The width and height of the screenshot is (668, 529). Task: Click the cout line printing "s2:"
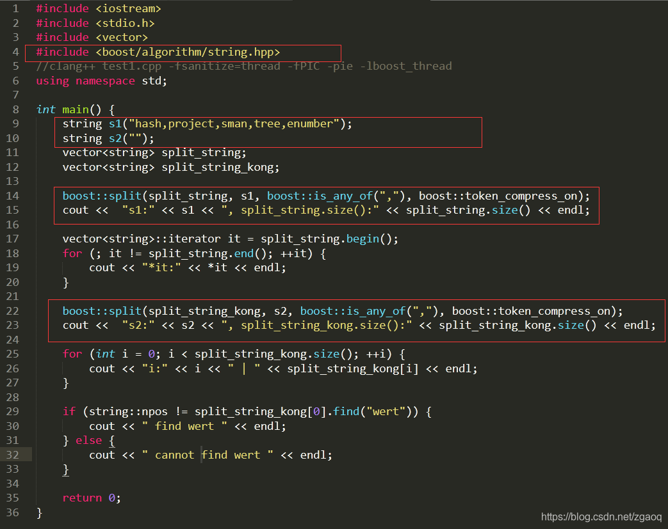[359, 326]
